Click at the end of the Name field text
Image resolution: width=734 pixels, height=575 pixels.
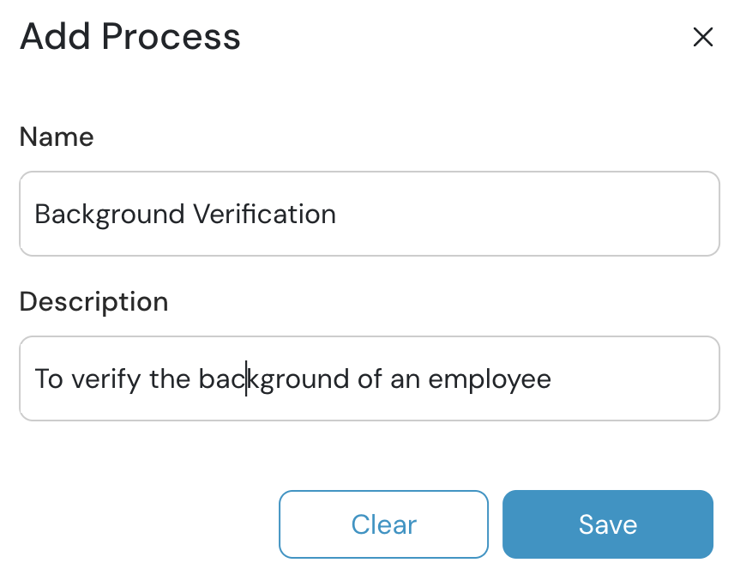[337, 214]
